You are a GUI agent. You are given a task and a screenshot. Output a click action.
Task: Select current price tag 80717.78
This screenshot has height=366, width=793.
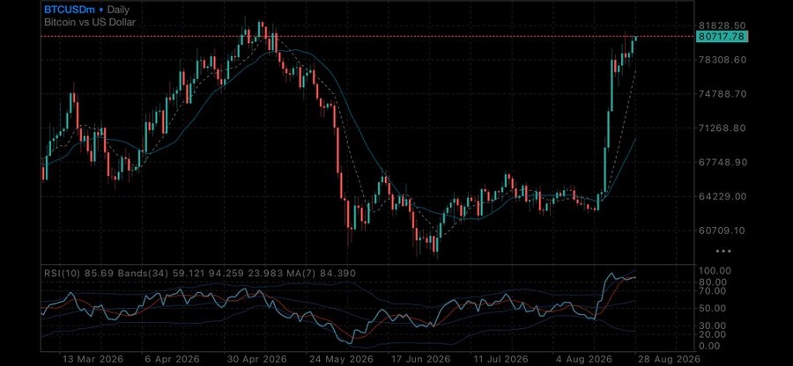pos(722,36)
